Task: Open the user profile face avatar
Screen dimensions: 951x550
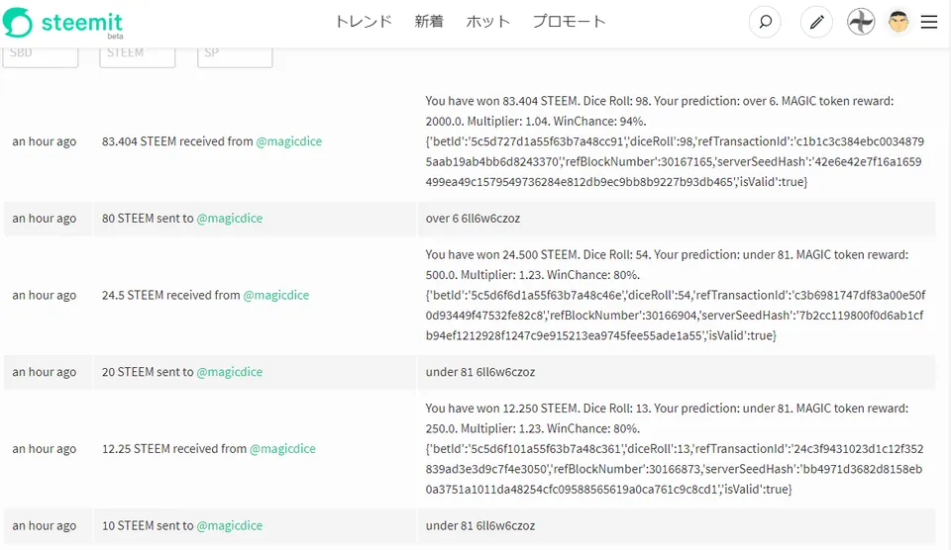Action: [x=898, y=23]
